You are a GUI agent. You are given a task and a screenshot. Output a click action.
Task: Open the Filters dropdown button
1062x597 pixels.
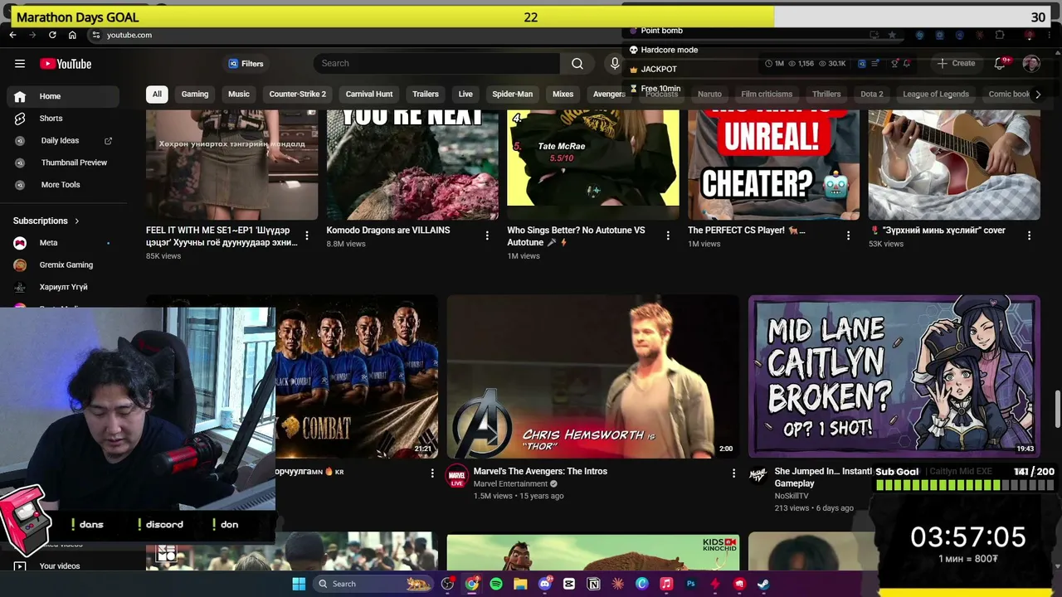click(246, 64)
